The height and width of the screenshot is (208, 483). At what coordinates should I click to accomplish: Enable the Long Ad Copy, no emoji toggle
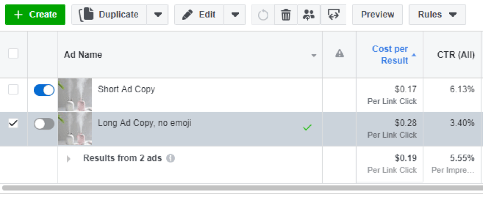click(x=44, y=123)
